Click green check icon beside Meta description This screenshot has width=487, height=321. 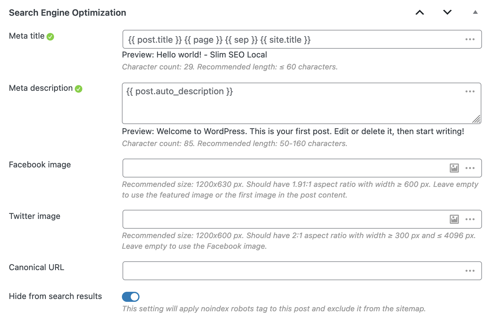coord(79,89)
